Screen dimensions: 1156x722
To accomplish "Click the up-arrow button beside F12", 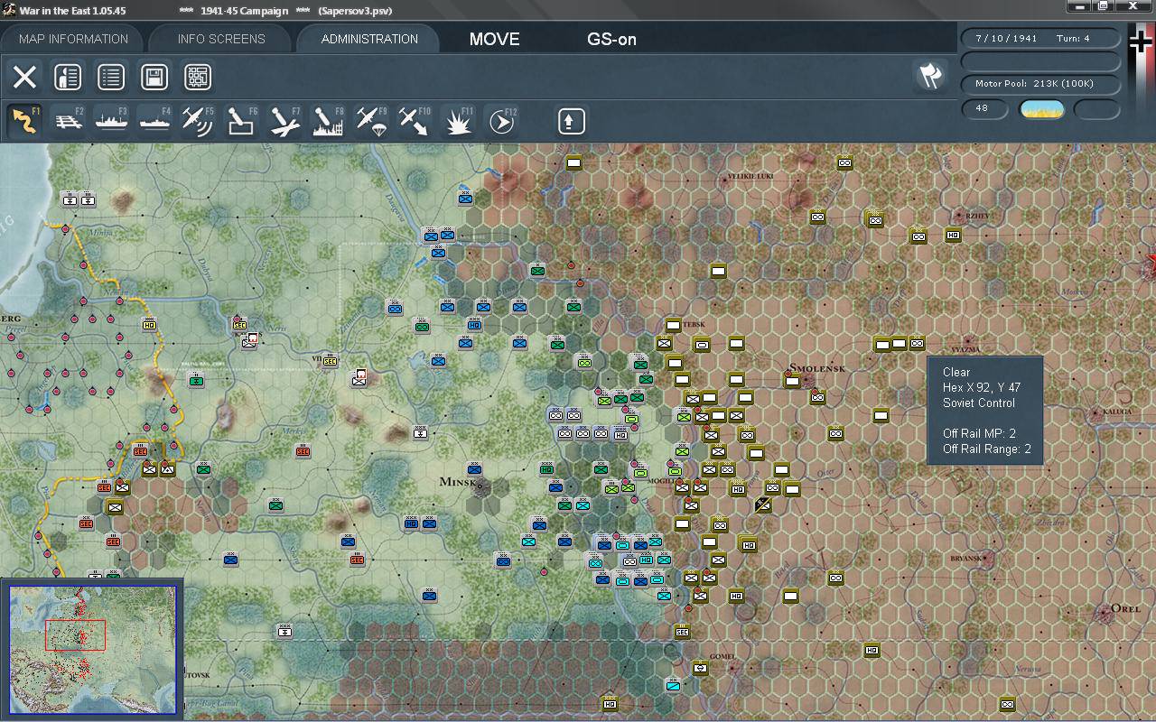I will click(x=571, y=121).
